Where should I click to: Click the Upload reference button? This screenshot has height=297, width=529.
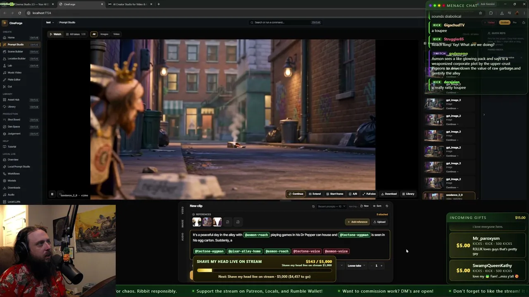(379, 222)
